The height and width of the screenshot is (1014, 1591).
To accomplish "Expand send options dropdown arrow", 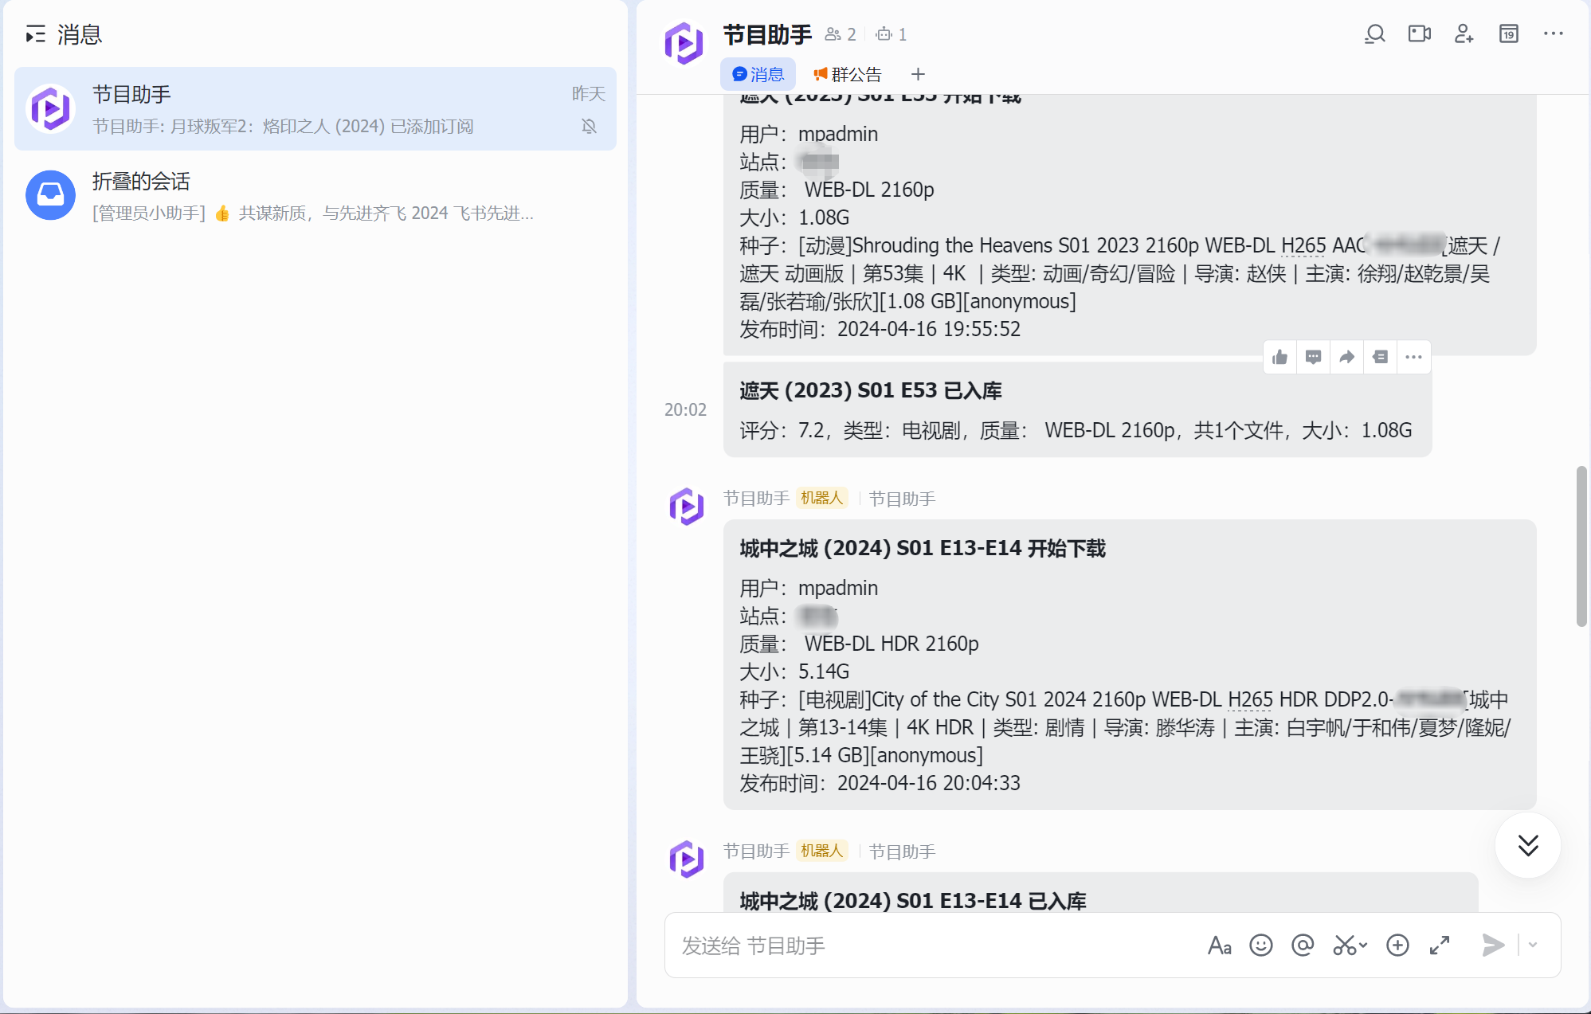I will click(x=1533, y=945).
